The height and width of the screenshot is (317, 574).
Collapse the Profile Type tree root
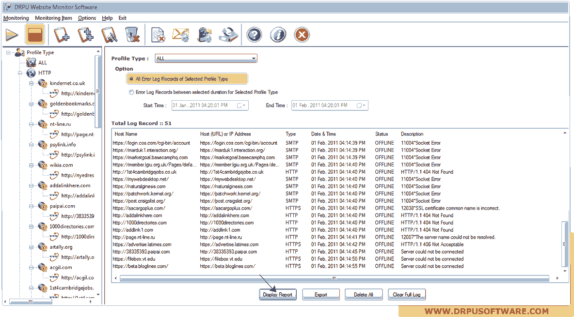8,53
